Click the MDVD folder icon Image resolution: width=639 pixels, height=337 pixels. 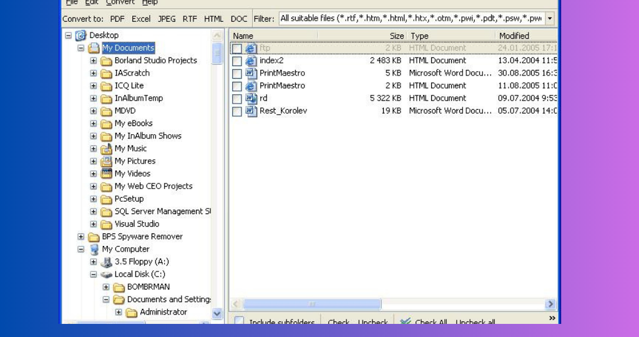click(x=106, y=111)
